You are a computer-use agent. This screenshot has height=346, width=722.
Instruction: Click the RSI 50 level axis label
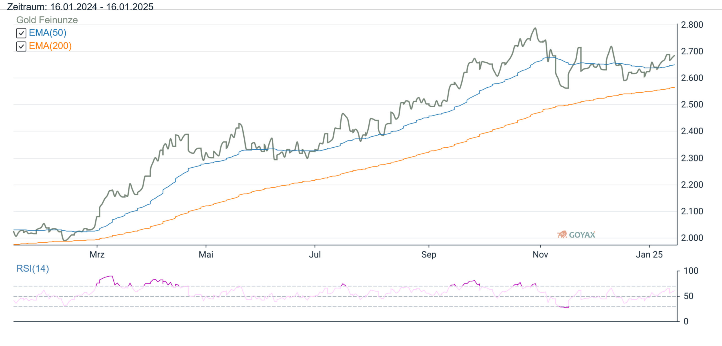pyautogui.click(x=688, y=296)
